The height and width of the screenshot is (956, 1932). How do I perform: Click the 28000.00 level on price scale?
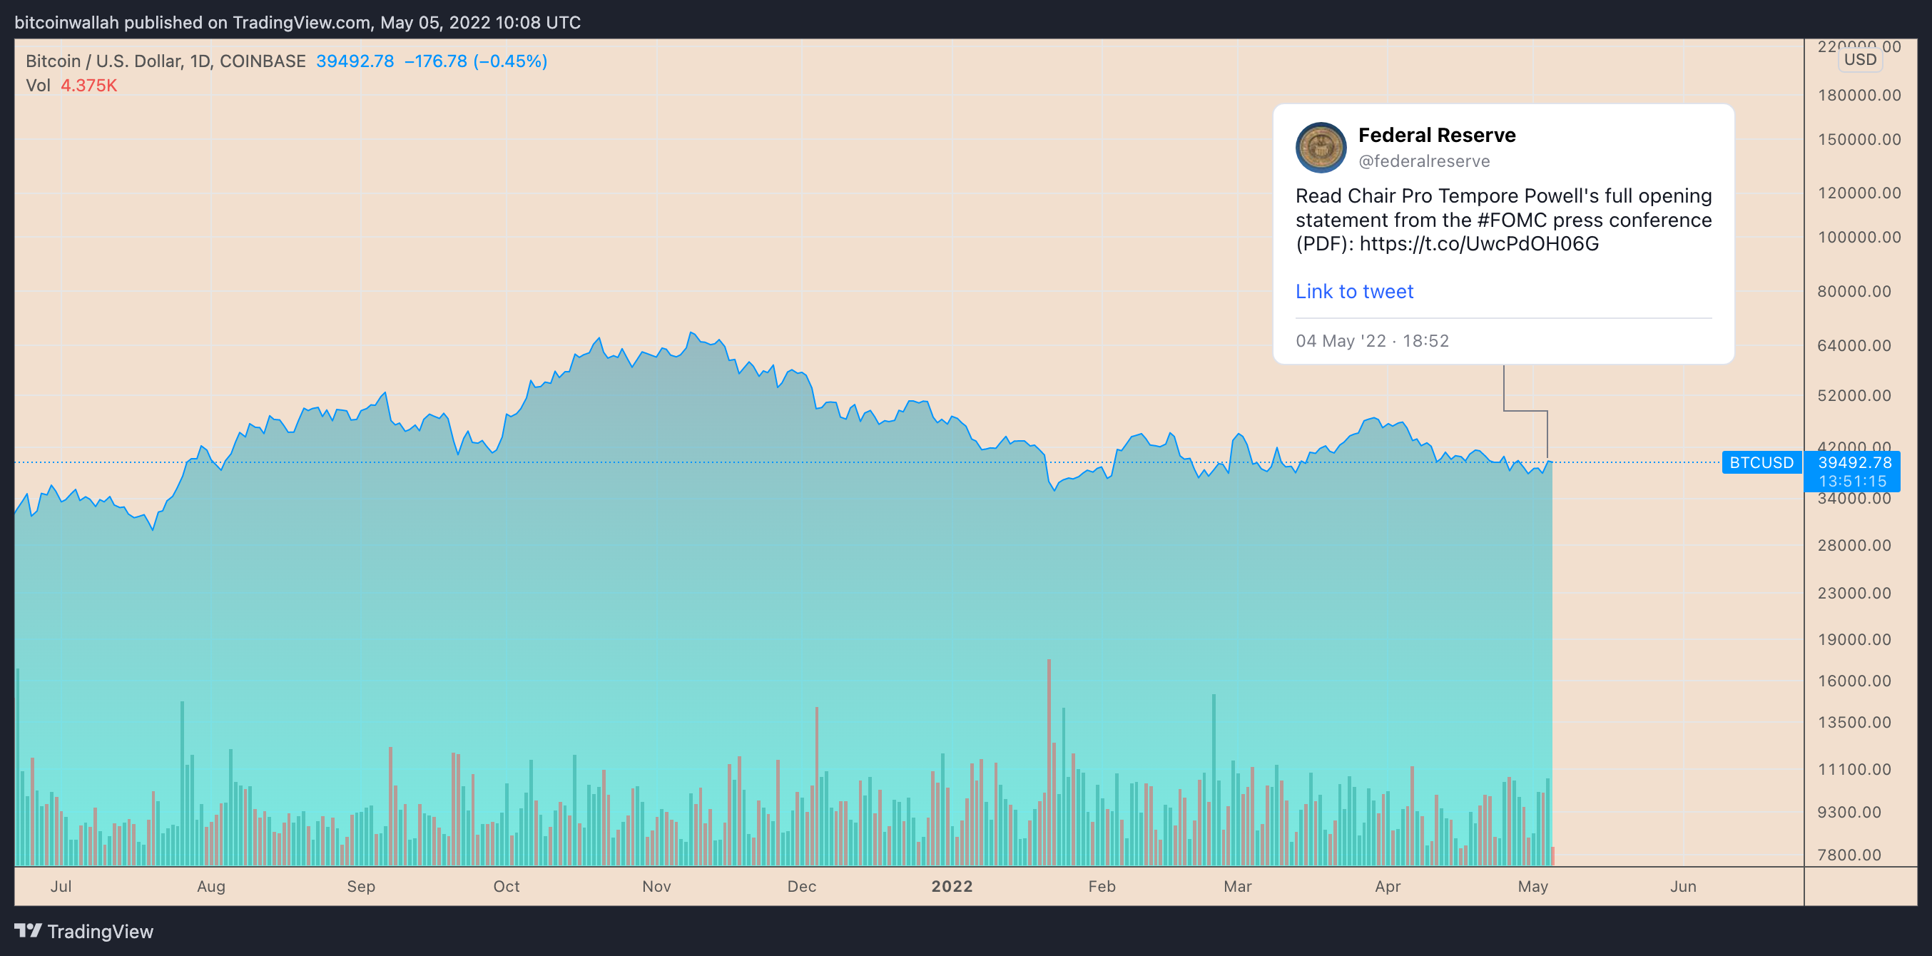(x=1854, y=545)
